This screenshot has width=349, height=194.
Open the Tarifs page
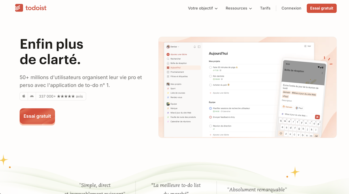(265, 8)
